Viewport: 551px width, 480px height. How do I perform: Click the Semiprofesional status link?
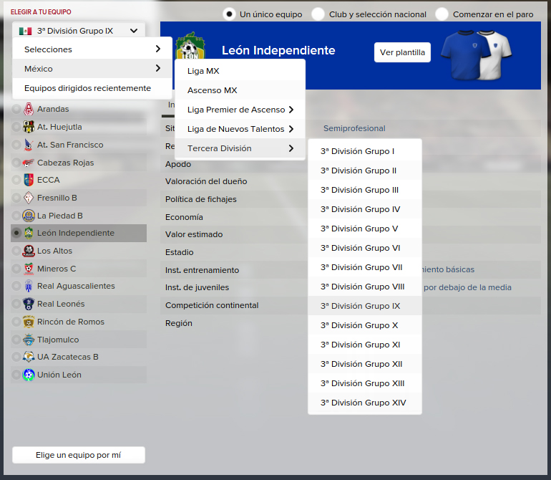(x=354, y=128)
